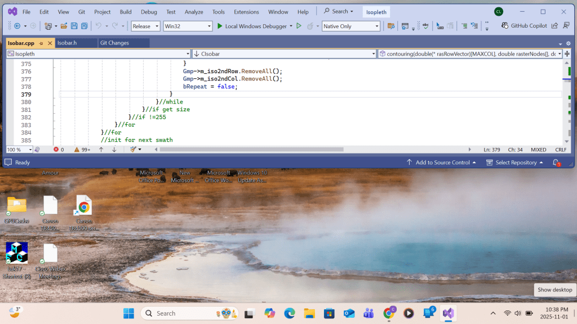Screen dimensions: 577x324
Task: Click the Save All toolbar icon
Action: (x=84, y=26)
